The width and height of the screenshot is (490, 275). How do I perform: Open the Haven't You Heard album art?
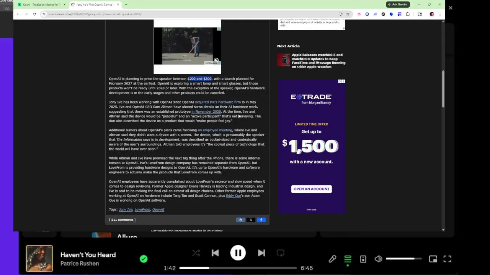pos(39,259)
